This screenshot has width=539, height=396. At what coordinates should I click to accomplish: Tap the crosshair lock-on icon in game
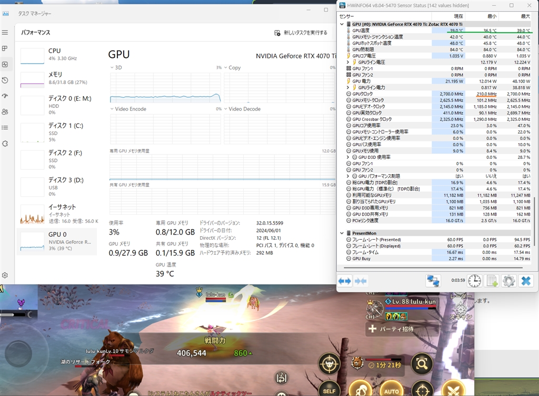point(422,390)
